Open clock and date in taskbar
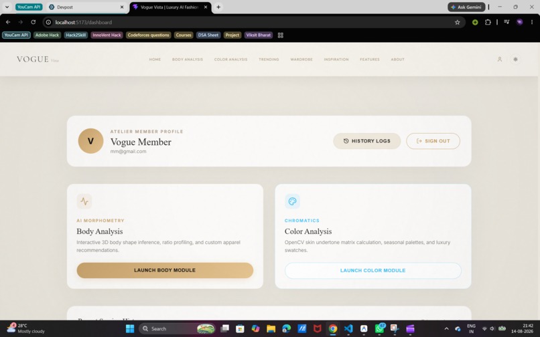 [523, 328]
